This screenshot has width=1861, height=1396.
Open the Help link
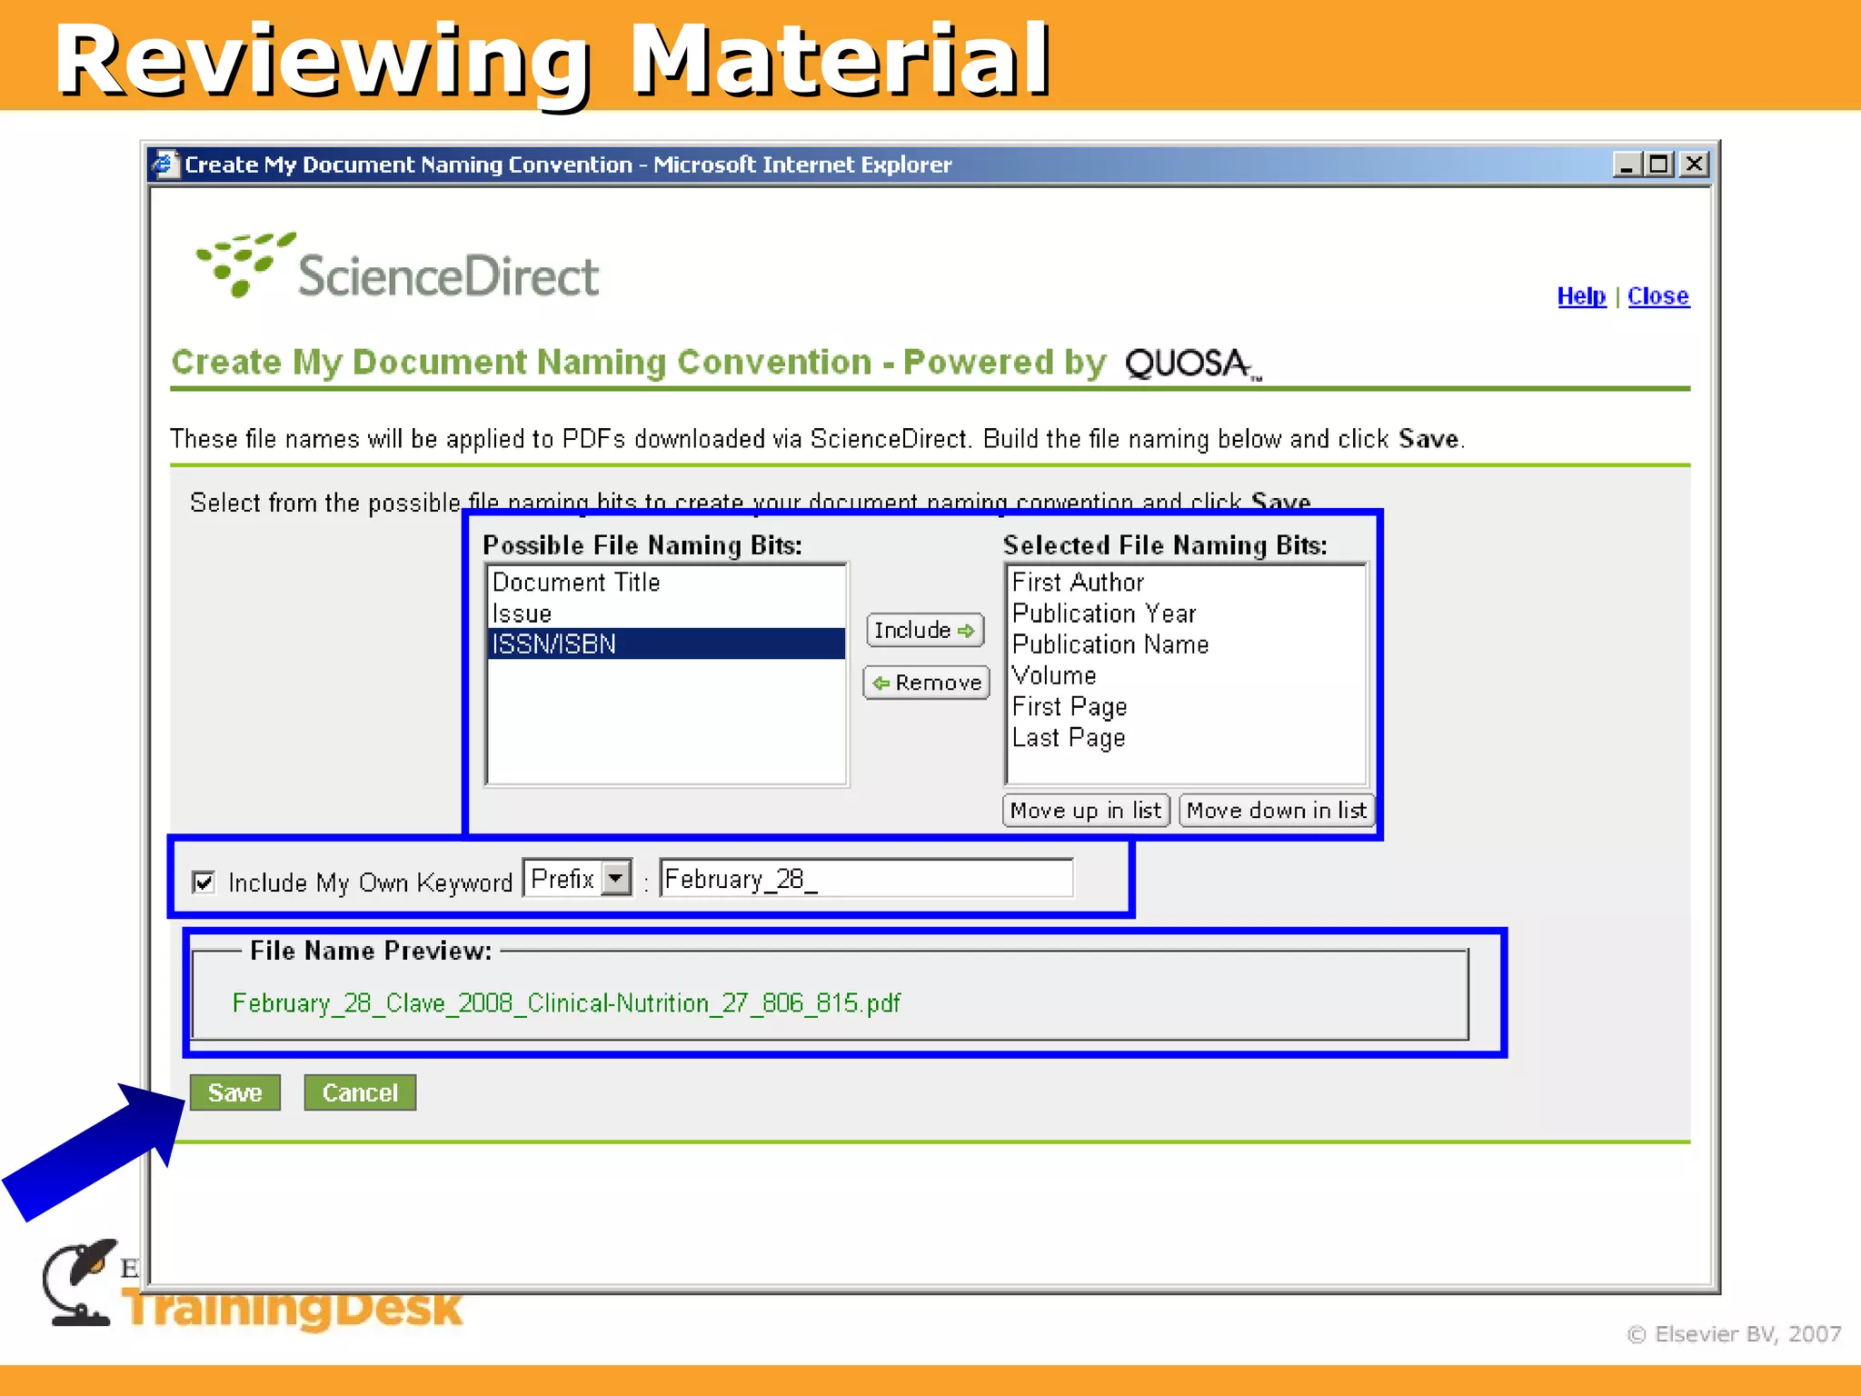(x=1580, y=296)
